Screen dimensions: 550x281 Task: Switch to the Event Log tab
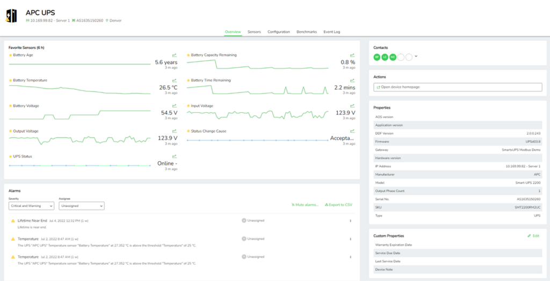[332, 32]
